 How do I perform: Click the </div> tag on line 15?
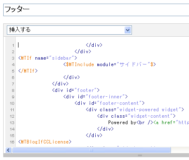[x=94, y=135]
